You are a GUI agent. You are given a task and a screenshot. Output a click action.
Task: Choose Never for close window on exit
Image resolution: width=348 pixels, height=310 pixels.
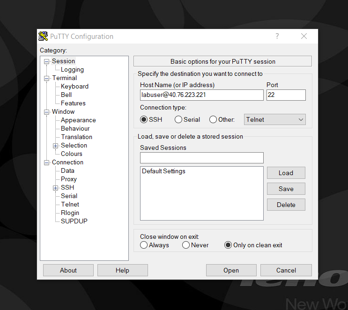click(x=186, y=245)
